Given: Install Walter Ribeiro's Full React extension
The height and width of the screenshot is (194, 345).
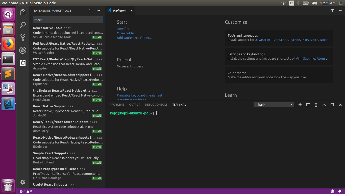Looking at the screenshot, I should pyautogui.click(x=97, y=53).
